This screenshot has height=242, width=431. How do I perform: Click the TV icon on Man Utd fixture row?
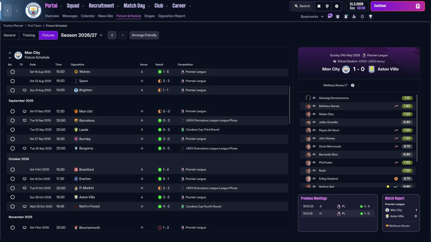click(x=25, y=111)
